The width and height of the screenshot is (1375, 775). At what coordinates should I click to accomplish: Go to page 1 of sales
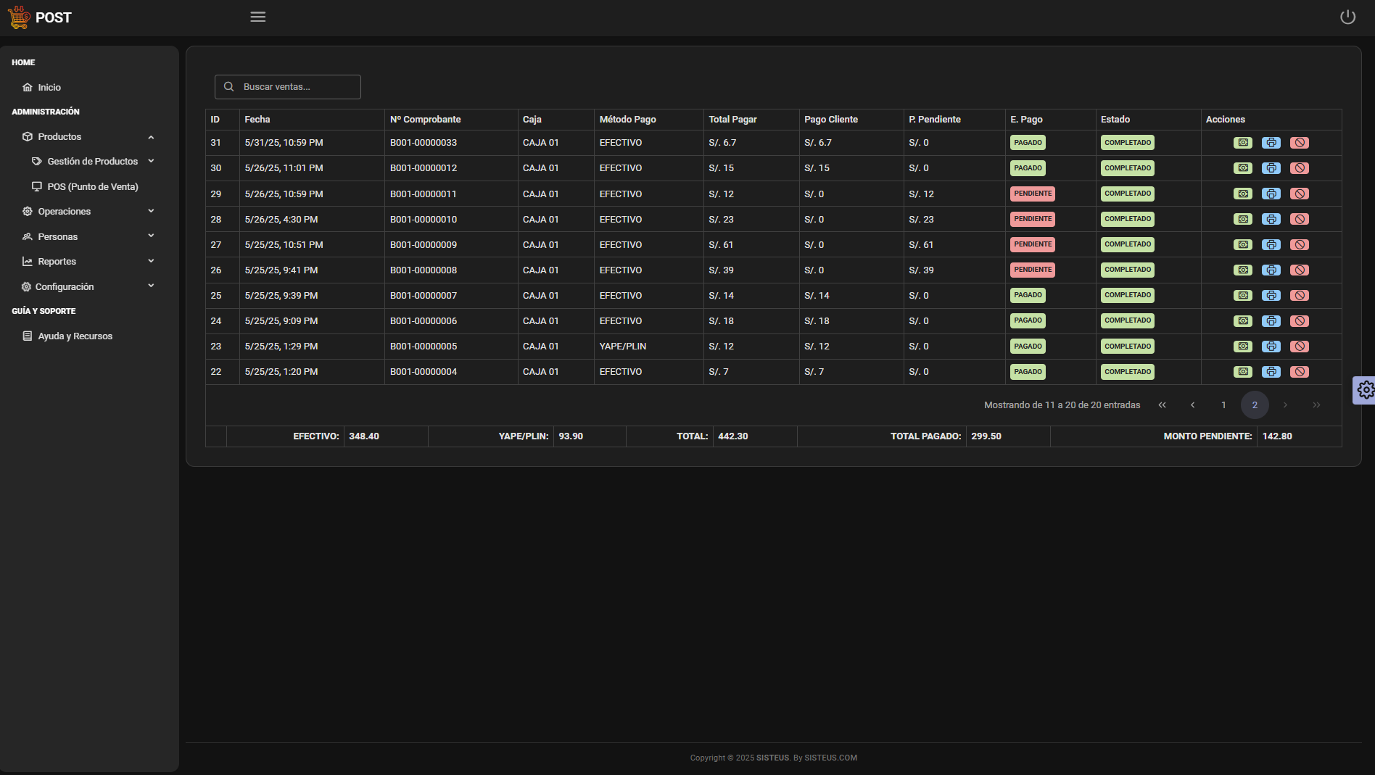coord(1223,405)
